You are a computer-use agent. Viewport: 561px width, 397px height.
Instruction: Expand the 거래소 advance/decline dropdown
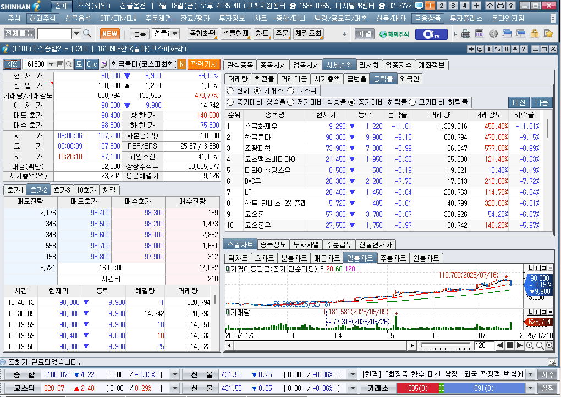pyautogui.click(x=531, y=388)
